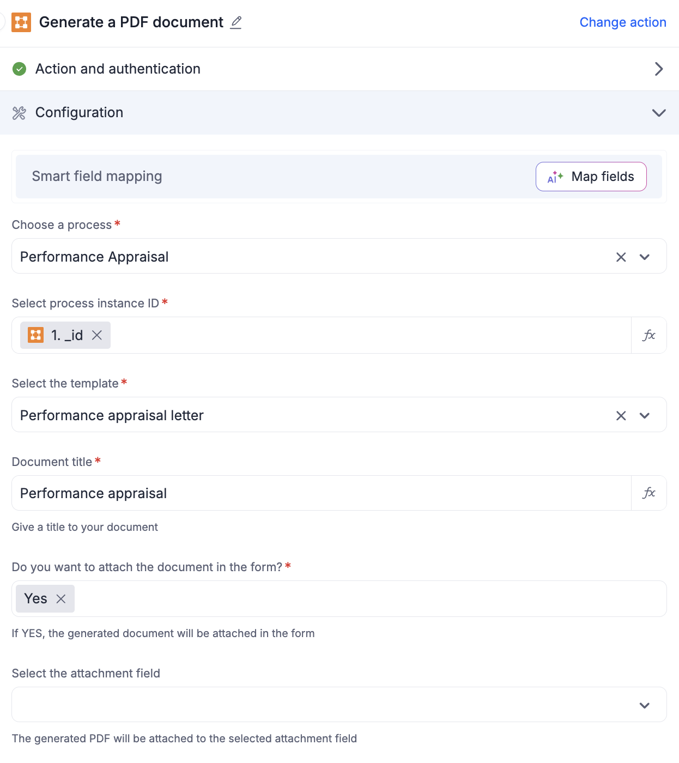The image size is (679, 763).
Task: Open the Select the template dropdown
Action: tap(645, 416)
